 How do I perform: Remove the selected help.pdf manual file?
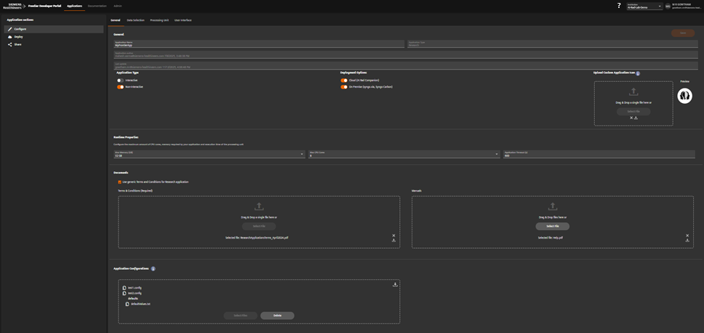(687, 235)
